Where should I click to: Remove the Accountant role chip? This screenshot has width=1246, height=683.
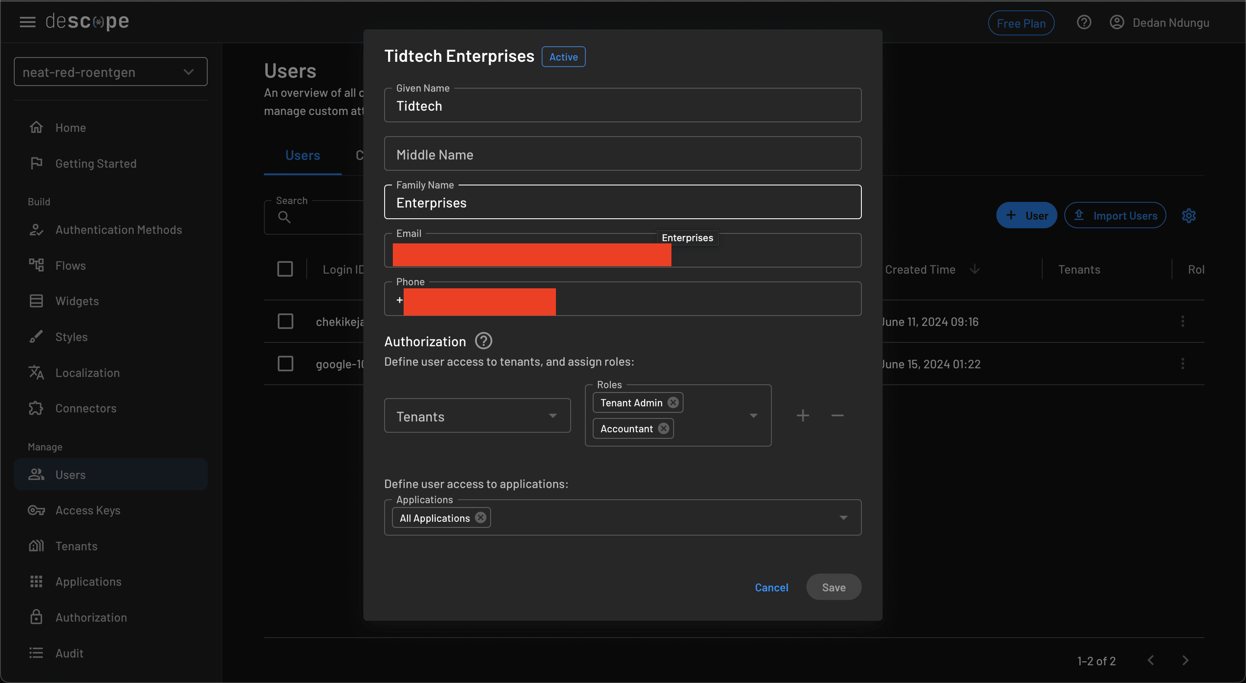tap(664, 428)
